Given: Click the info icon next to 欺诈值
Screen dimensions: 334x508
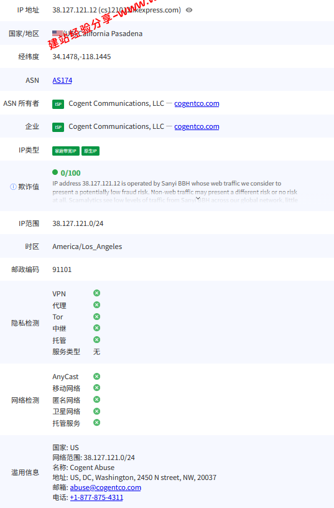Looking at the screenshot, I should [x=13, y=187].
